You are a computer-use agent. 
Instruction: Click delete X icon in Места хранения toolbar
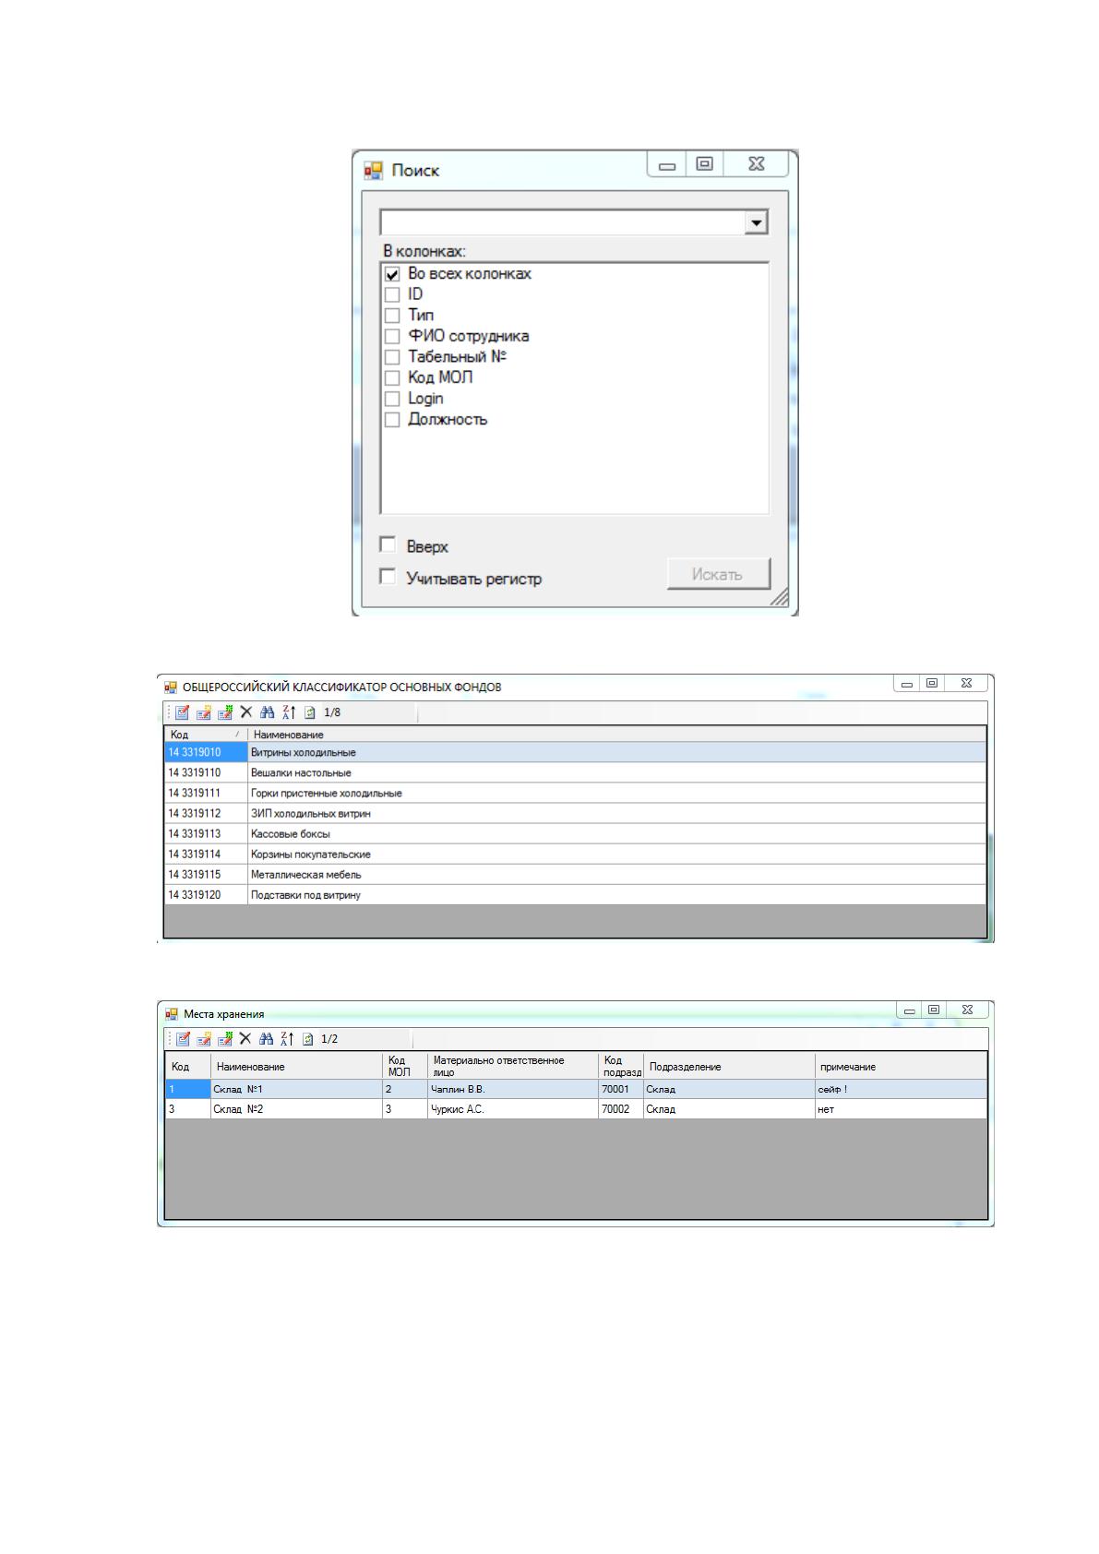245,1039
